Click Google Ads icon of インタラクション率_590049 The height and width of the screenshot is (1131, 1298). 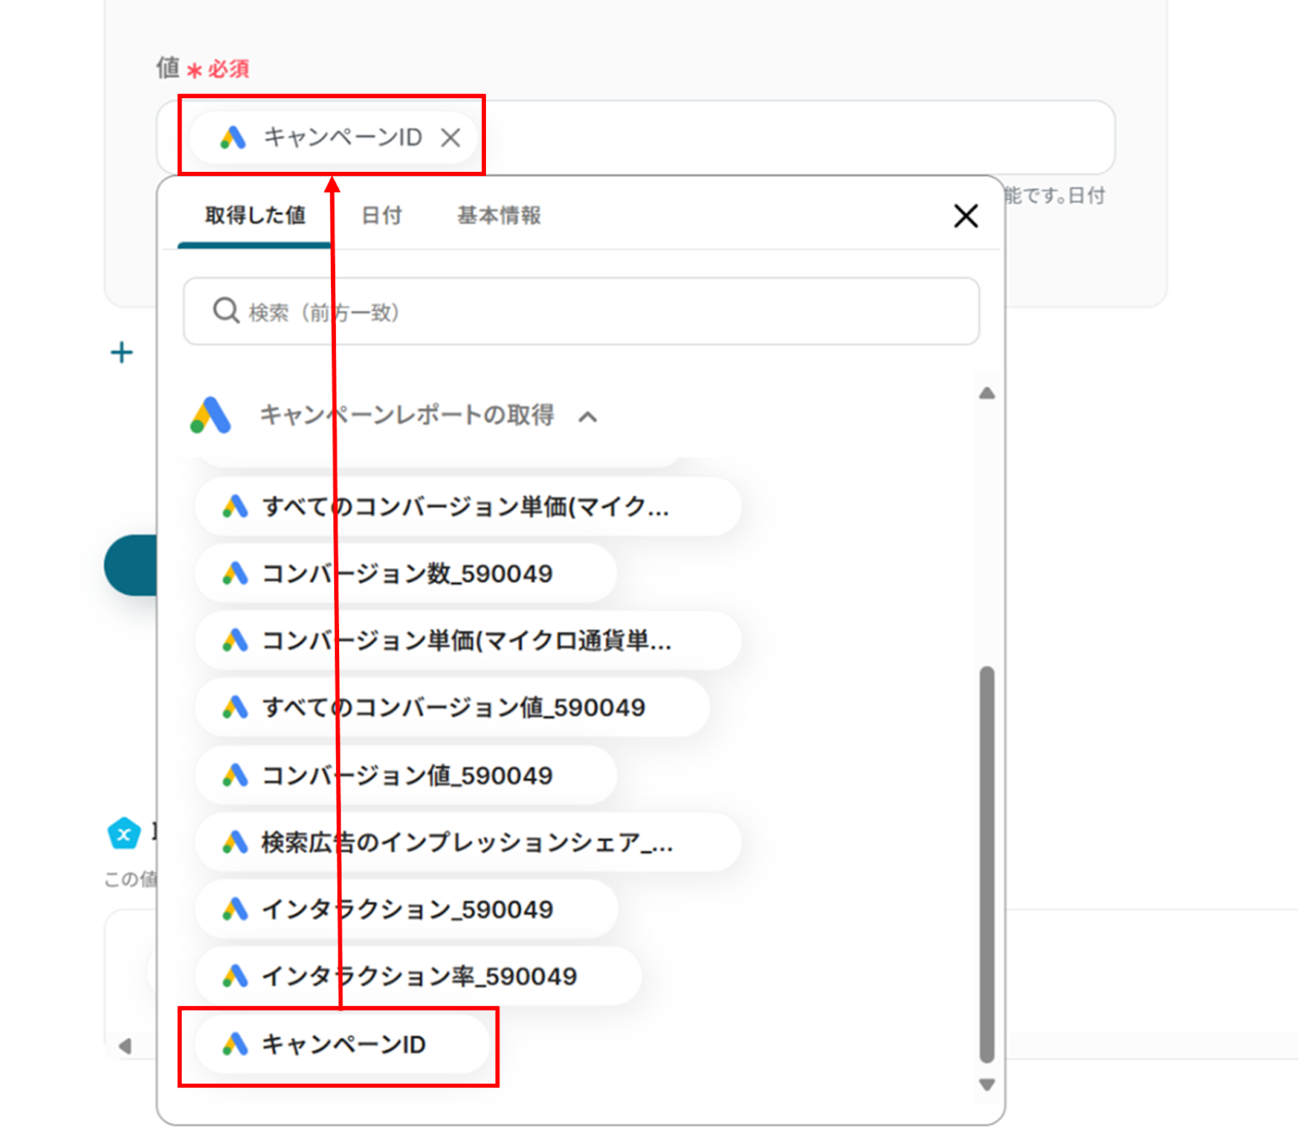[235, 976]
